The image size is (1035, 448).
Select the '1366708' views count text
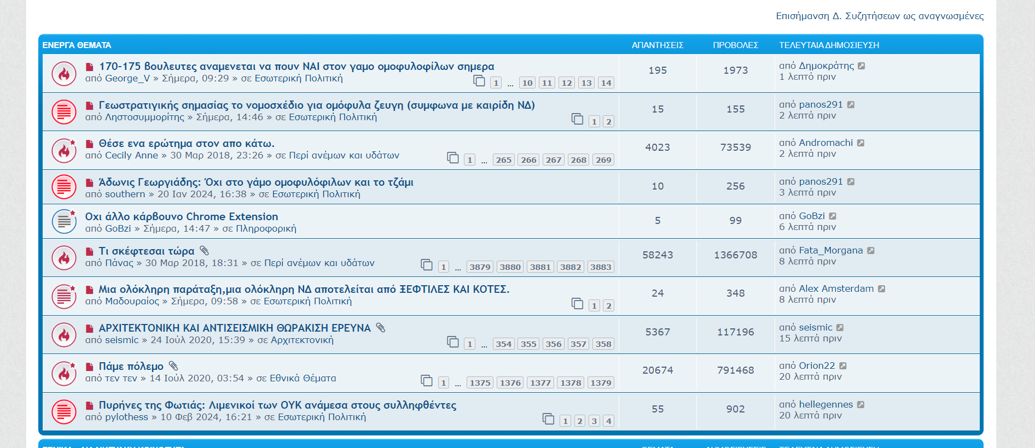(x=736, y=255)
